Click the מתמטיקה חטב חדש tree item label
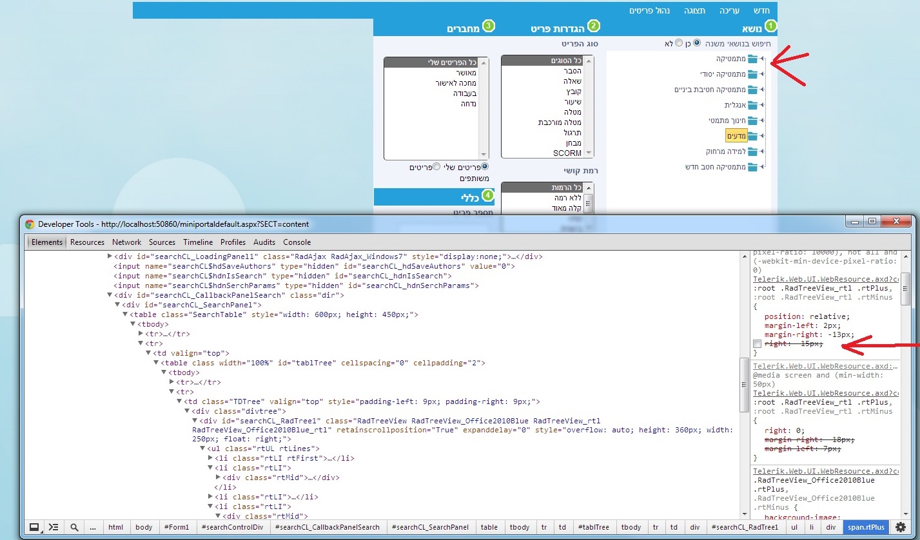This screenshot has height=540, width=920. coord(716,167)
